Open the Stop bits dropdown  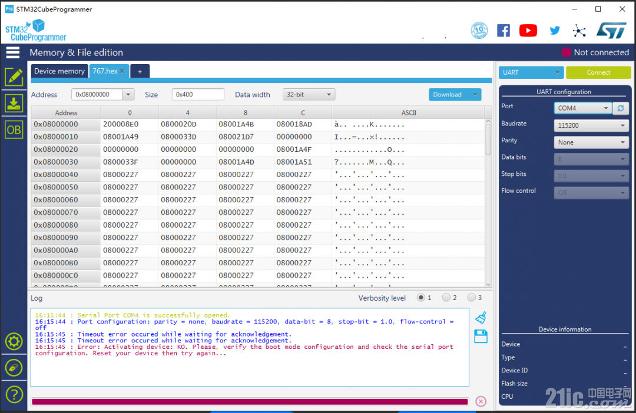point(591,176)
